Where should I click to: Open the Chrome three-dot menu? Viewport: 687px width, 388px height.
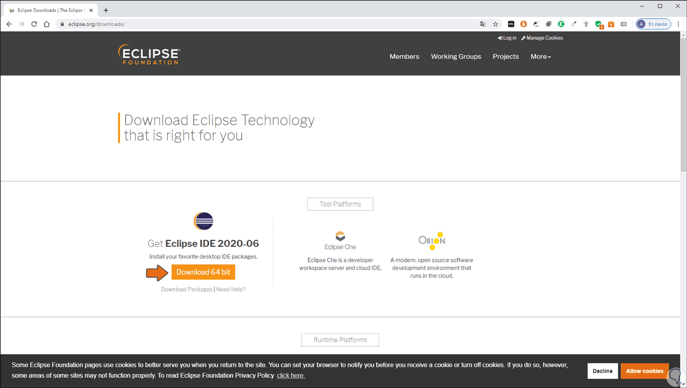(678, 24)
